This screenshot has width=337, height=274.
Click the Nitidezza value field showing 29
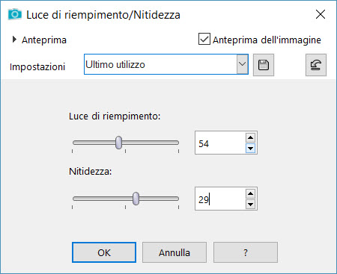[220, 199]
